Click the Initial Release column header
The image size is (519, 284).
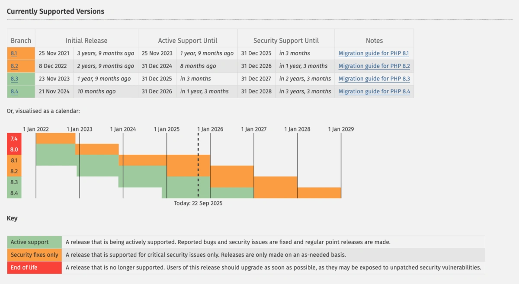tap(86, 41)
